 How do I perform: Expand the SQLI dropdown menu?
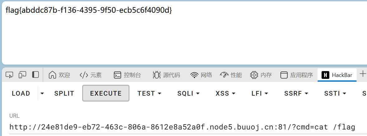[188, 93]
